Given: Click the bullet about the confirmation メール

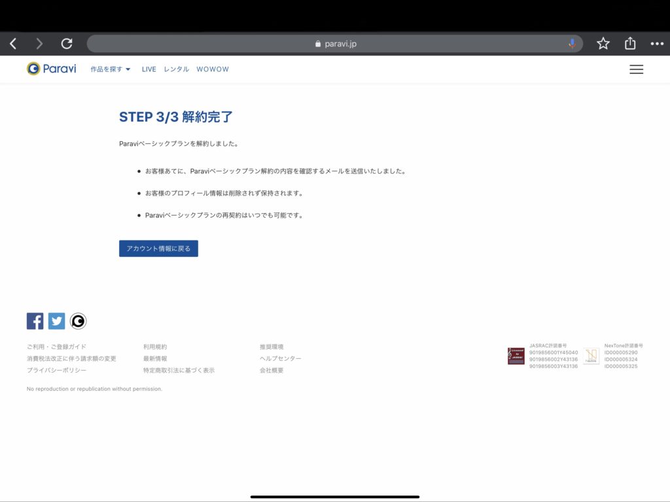Looking at the screenshot, I should (275, 171).
